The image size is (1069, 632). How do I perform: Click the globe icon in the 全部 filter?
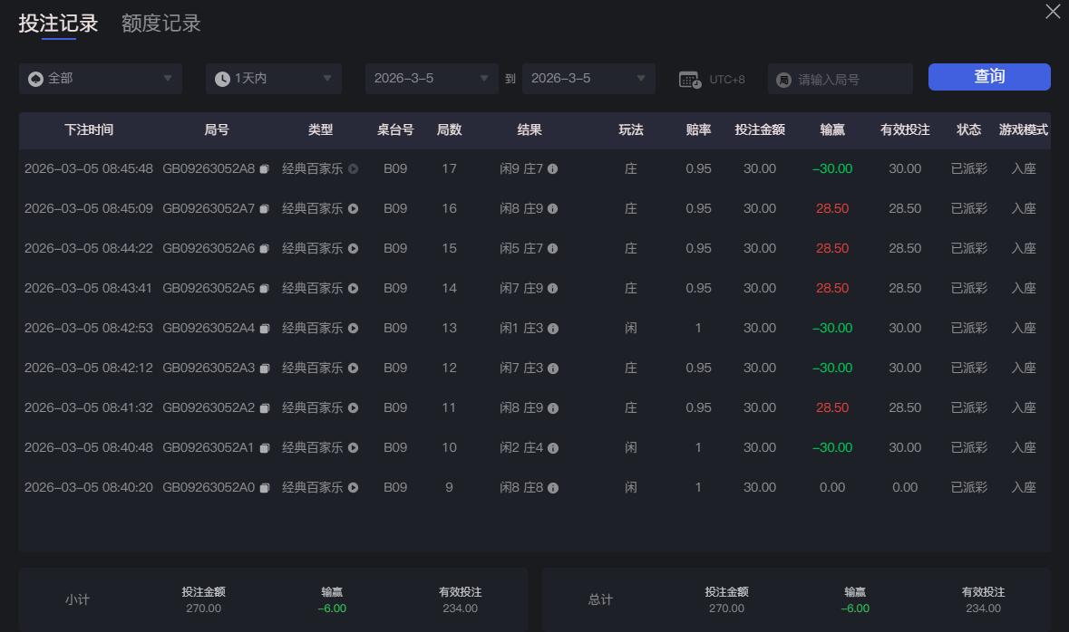[x=34, y=79]
